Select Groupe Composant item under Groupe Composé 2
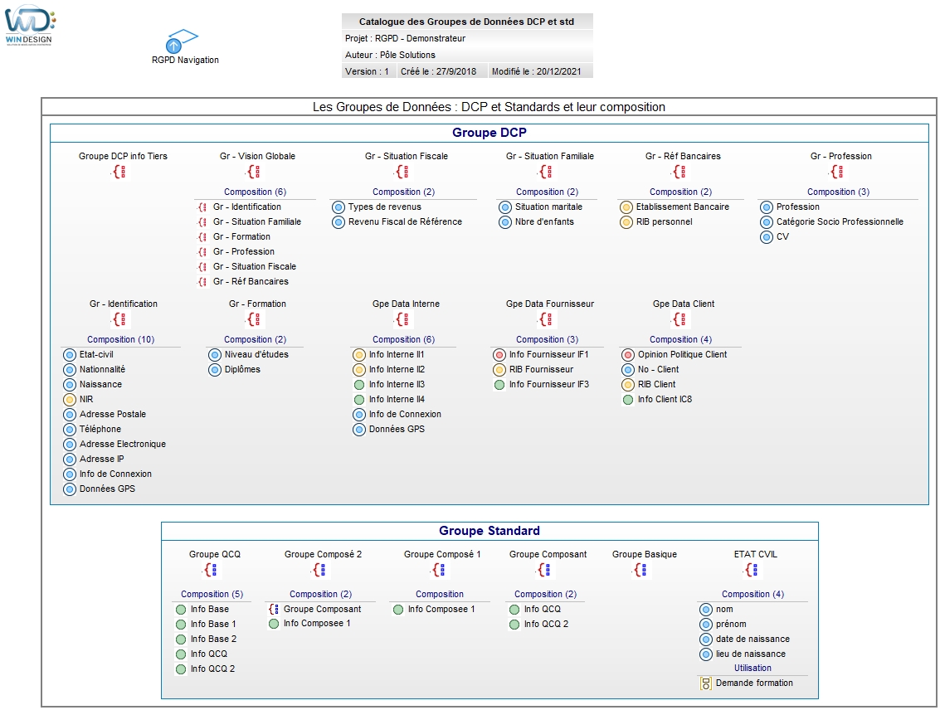This screenshot has width=940, height=710. [x=323, y=609]
